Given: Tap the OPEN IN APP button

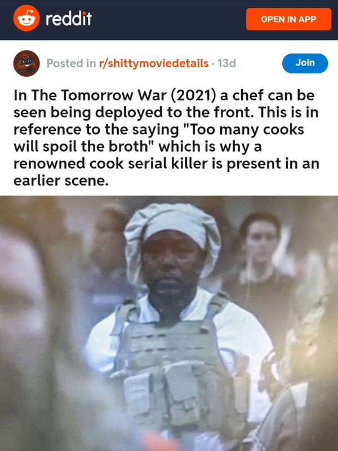Looking at the screenshot, I should coord(288,19).
